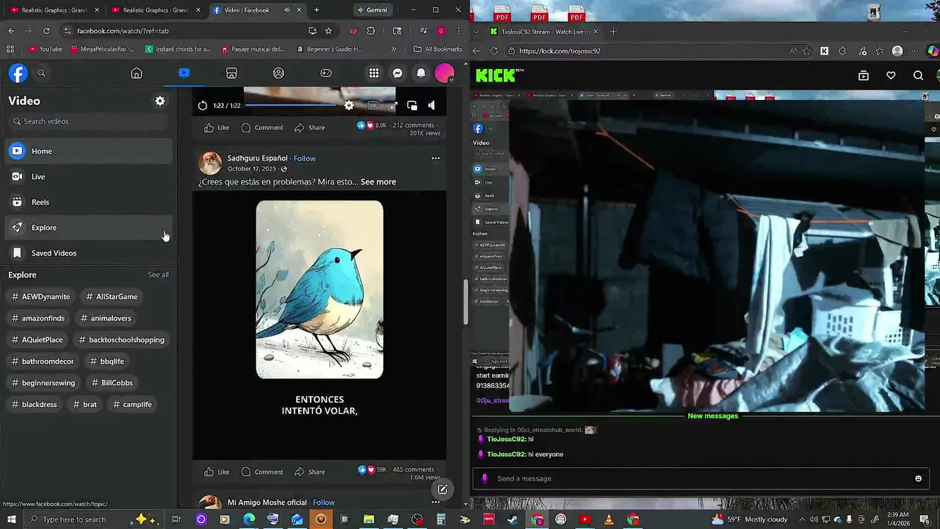The width and height of the screenshot is (940, 529).
Task: Open Kick chat emoji picker
Action: pos(918,478)
